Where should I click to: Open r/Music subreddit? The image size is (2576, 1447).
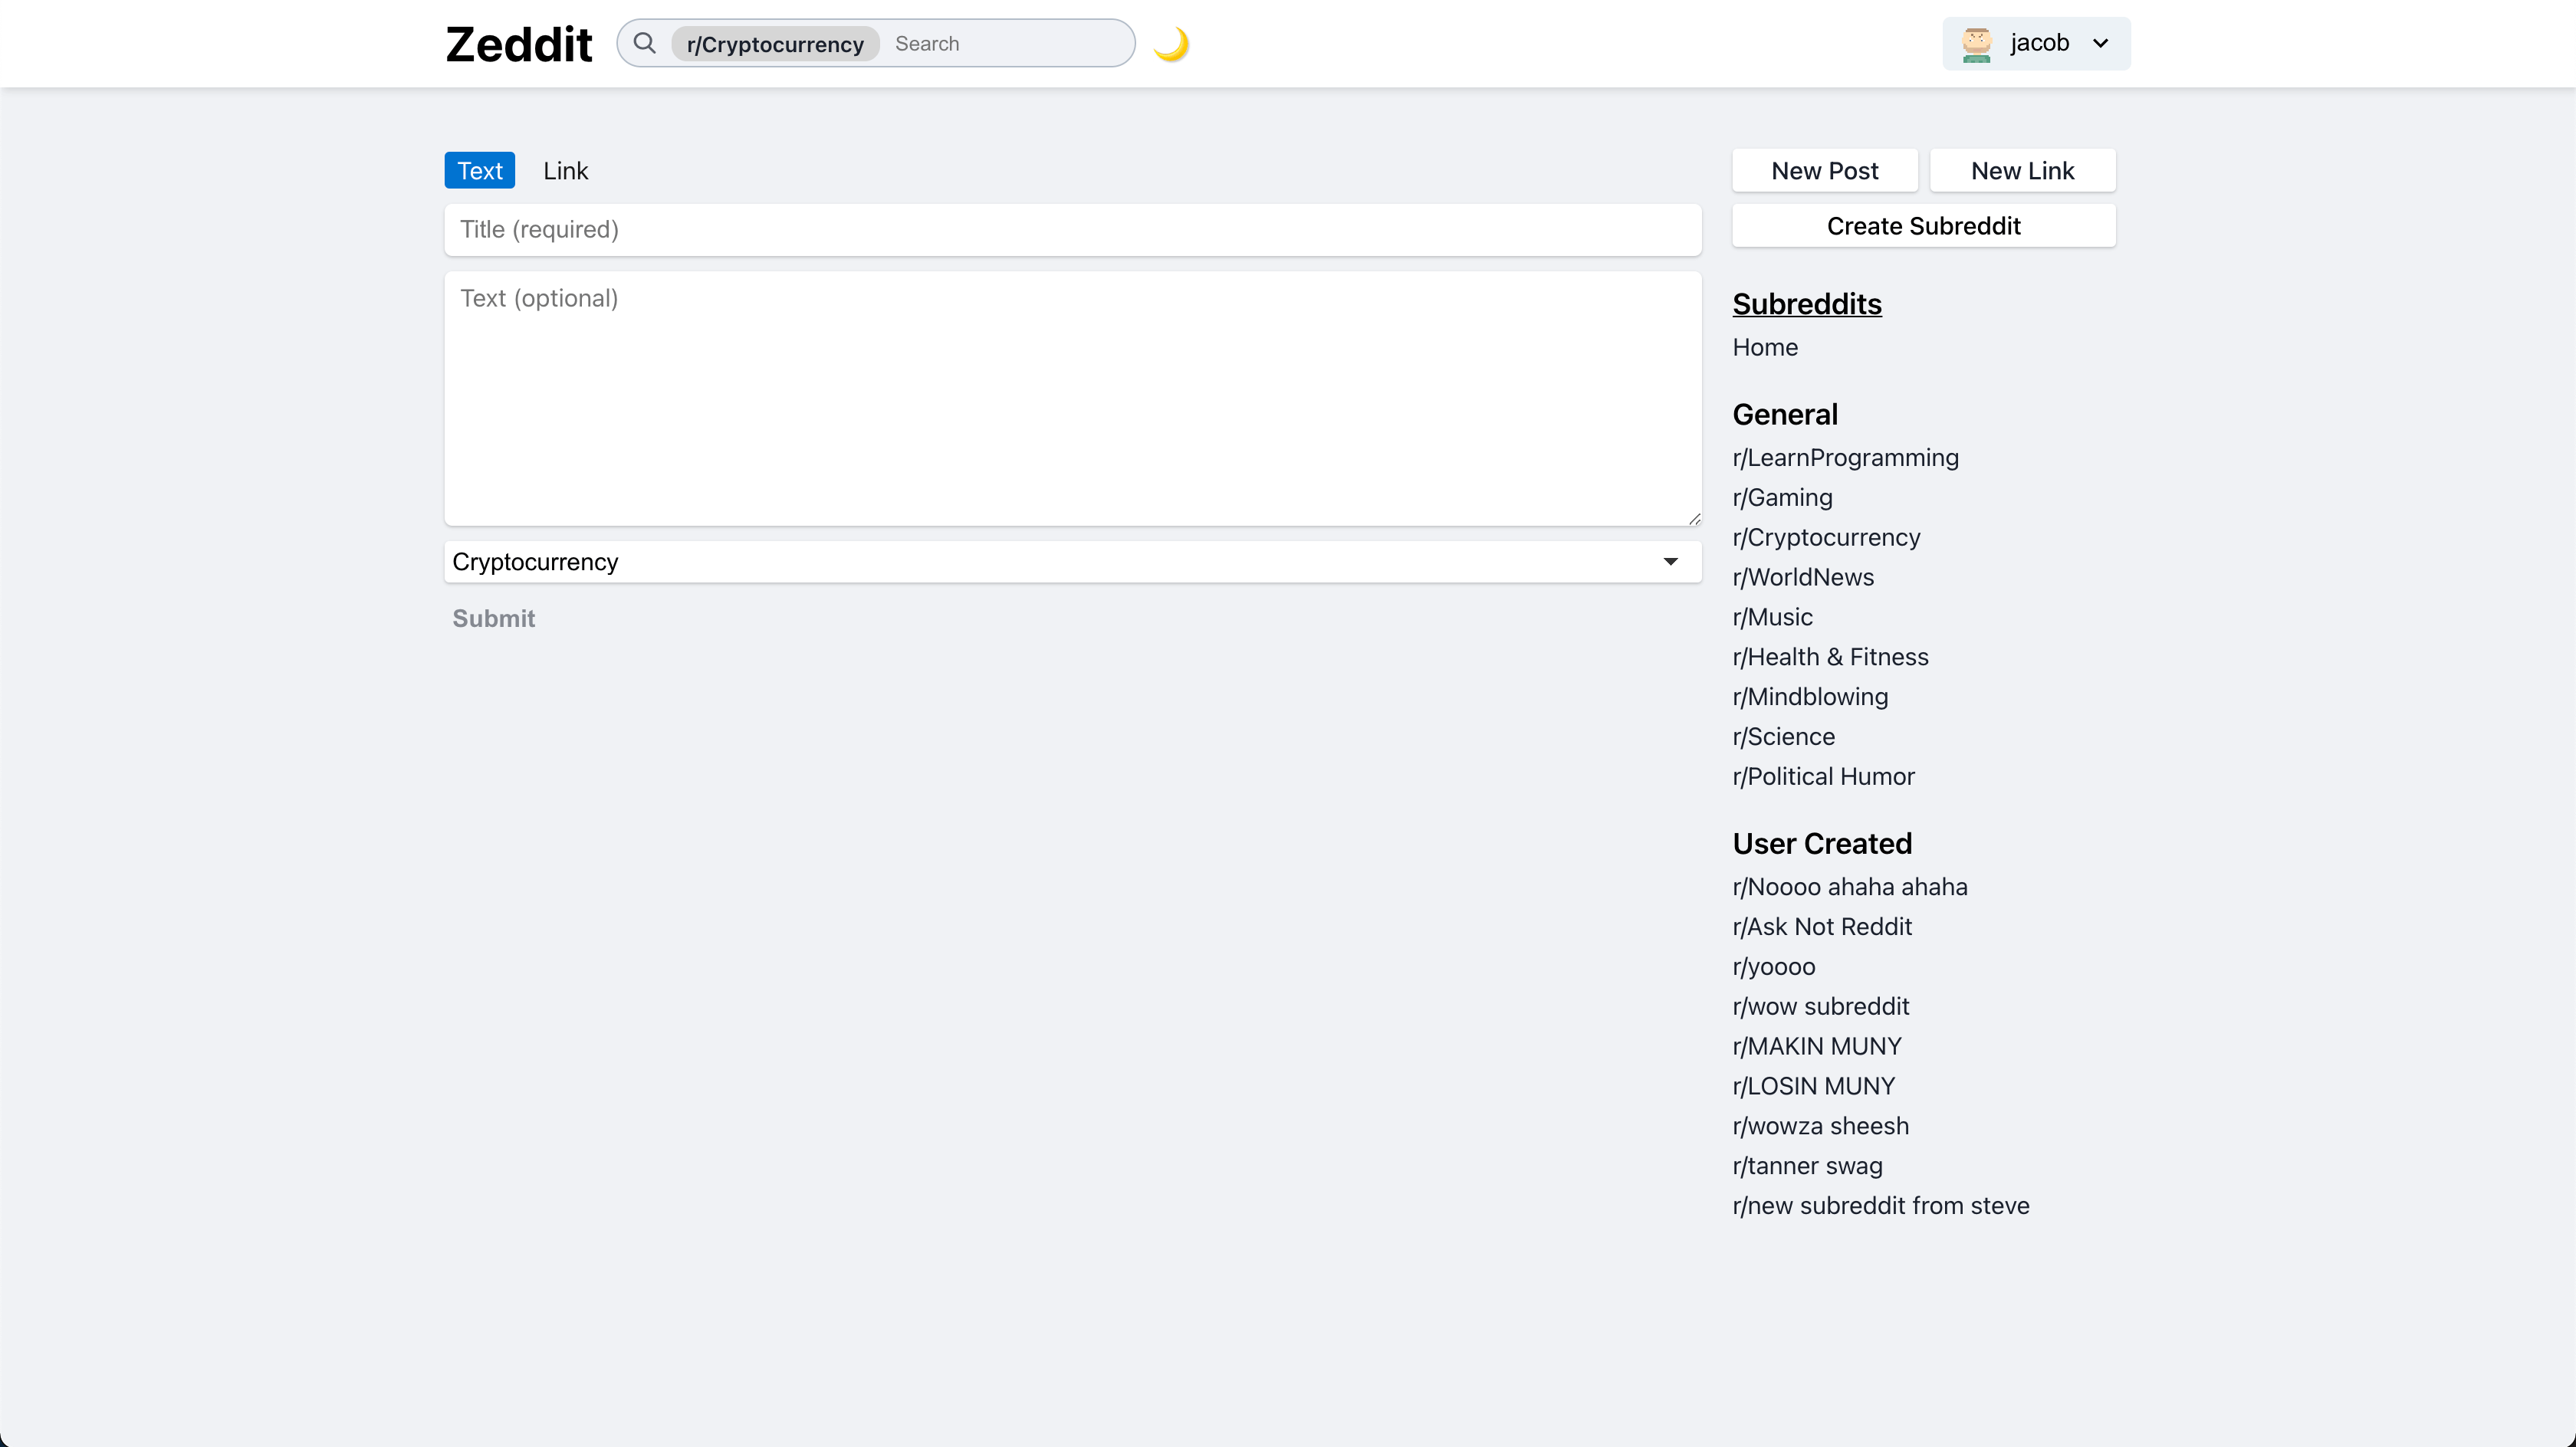pyautogui.click(x=1772, y=617)
